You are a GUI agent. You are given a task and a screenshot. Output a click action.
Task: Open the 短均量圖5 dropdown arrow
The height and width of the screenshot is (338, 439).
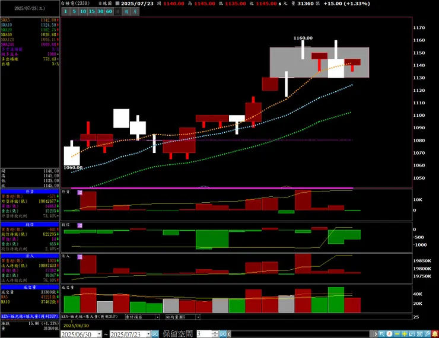click(198, 317)
